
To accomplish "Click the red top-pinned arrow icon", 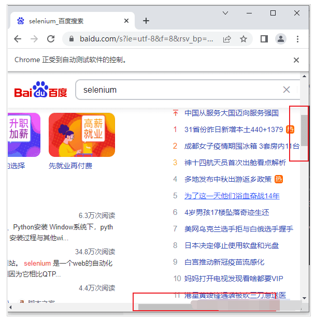I will point(175,113).
